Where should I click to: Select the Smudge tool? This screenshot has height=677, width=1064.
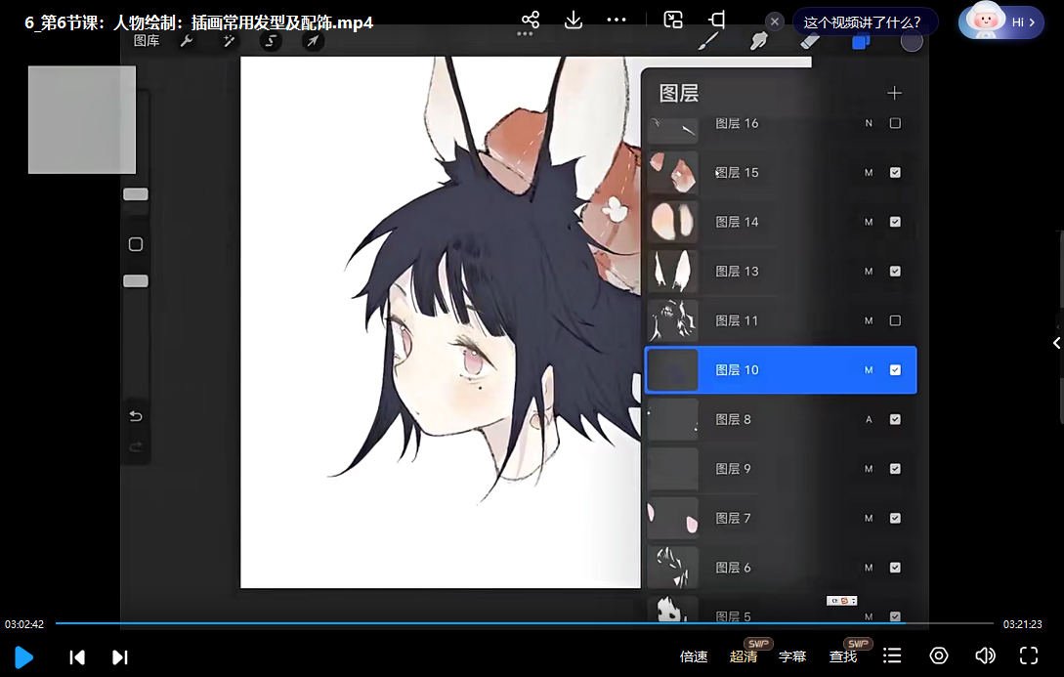(x=758, y=41)
